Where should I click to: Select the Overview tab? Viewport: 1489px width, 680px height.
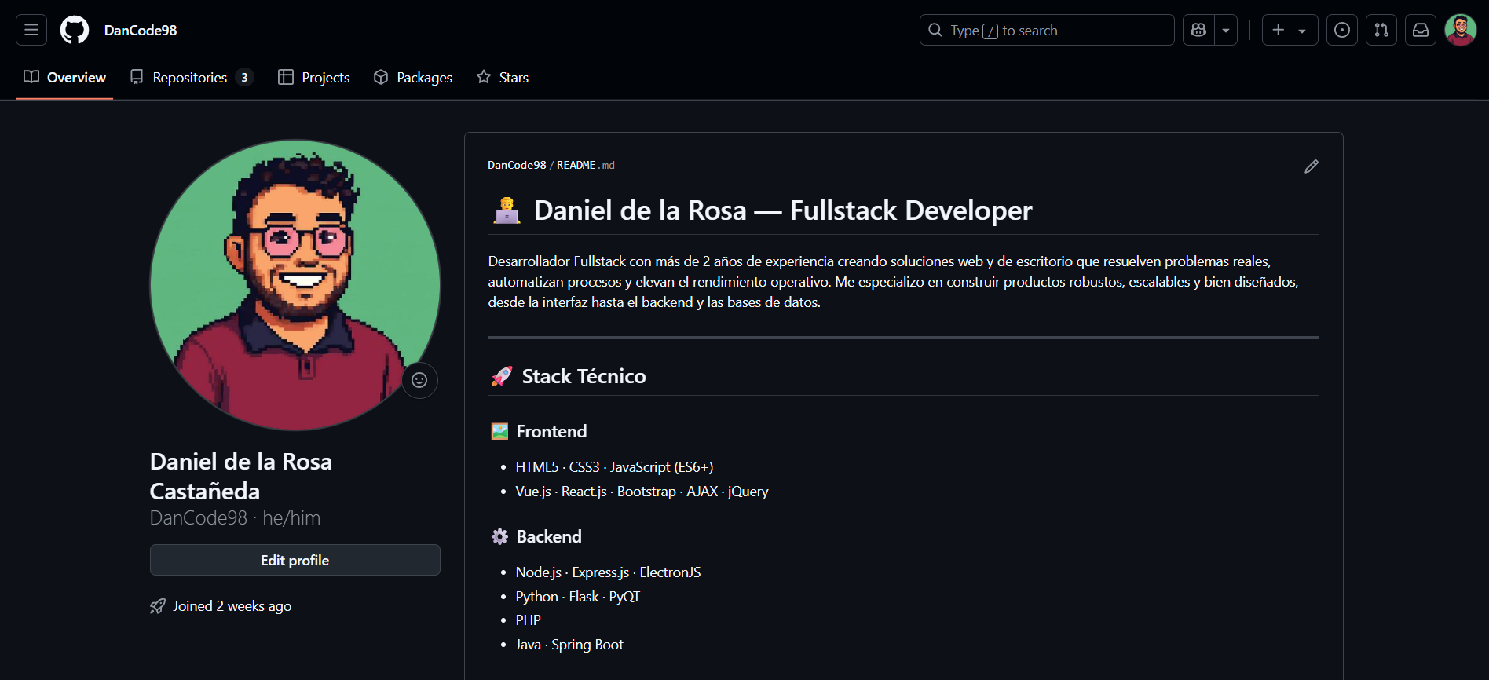click(64, 77)
